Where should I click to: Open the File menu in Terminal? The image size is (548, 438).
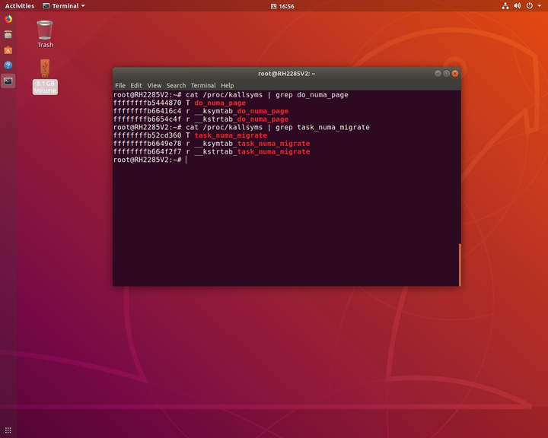tap(120, 86)
